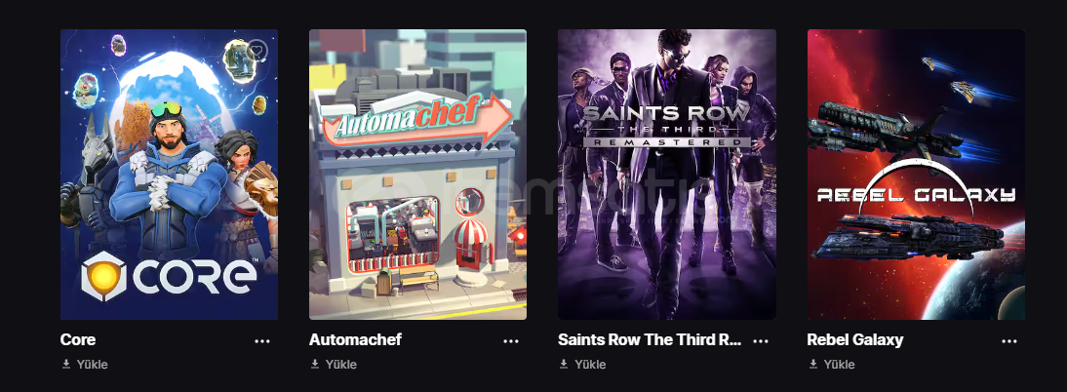Click download arrow icon under Saints Row
Image resolution: width=1067 pixels, height=392 pixels.
pos(564,364)
